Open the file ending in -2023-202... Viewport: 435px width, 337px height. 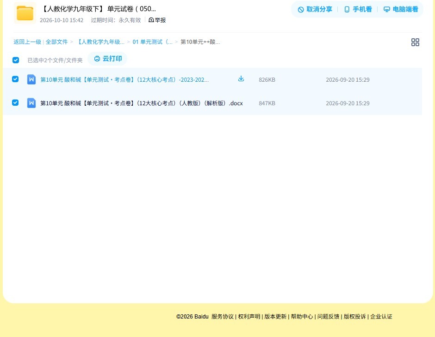[124, 80]
